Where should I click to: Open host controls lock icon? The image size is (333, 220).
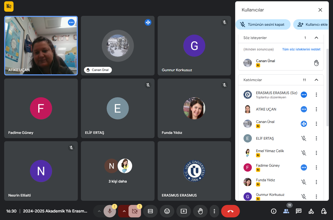[324, 211]
